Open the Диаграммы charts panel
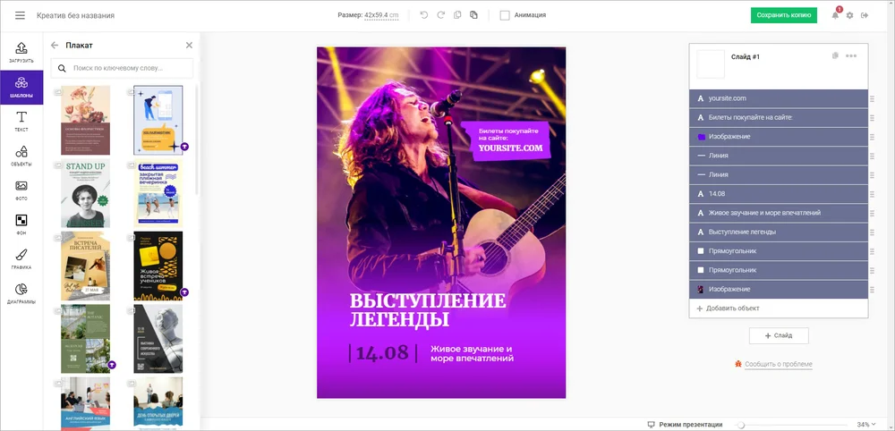 (21, 293)
